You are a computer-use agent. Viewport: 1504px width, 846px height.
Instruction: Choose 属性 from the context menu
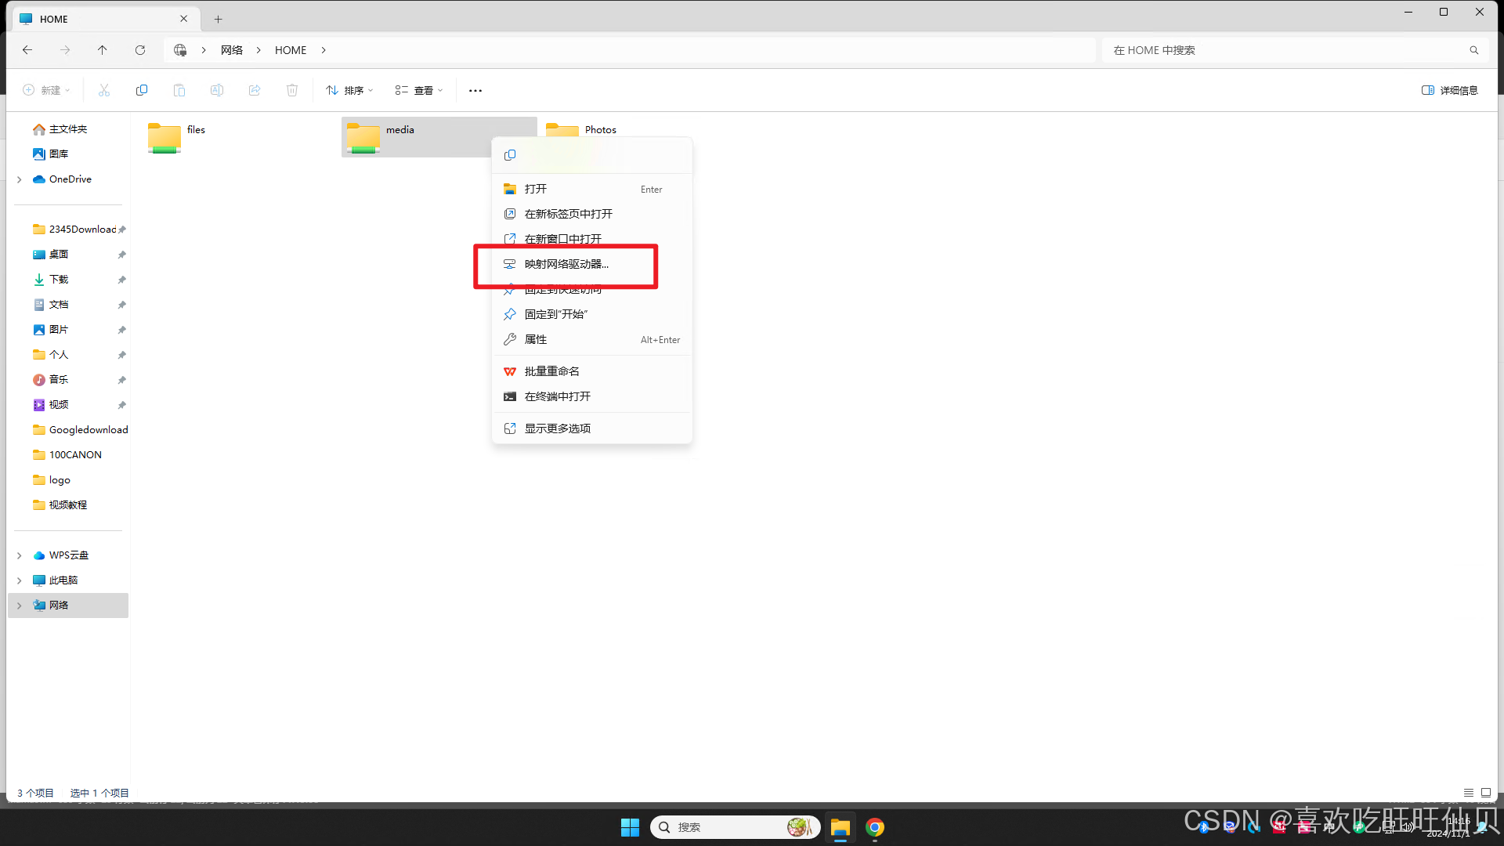pyautogui.click(x=536, y=339)
